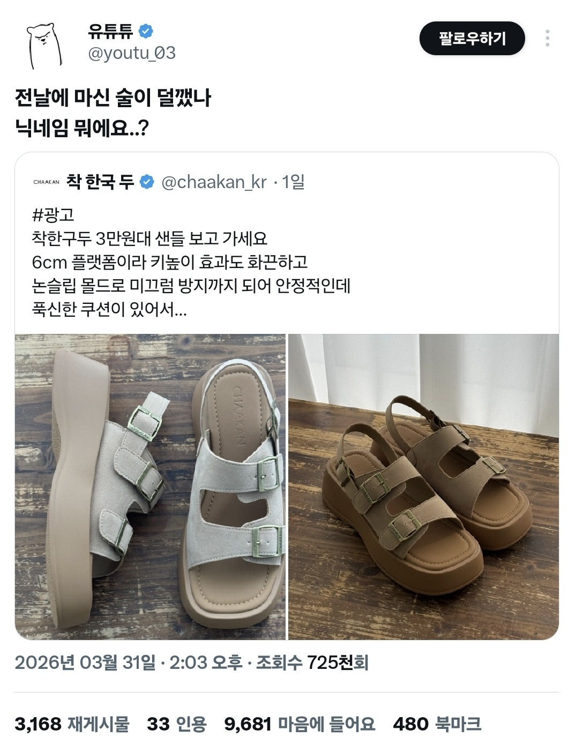Click the 480 북마크 bookmarks count
The image size is (576, 745).
point(437,724)
